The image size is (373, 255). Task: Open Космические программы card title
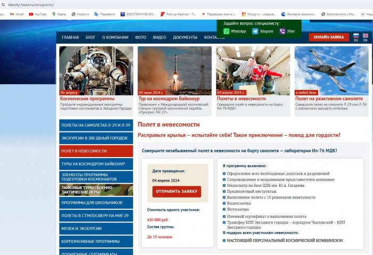pos(87,98)
